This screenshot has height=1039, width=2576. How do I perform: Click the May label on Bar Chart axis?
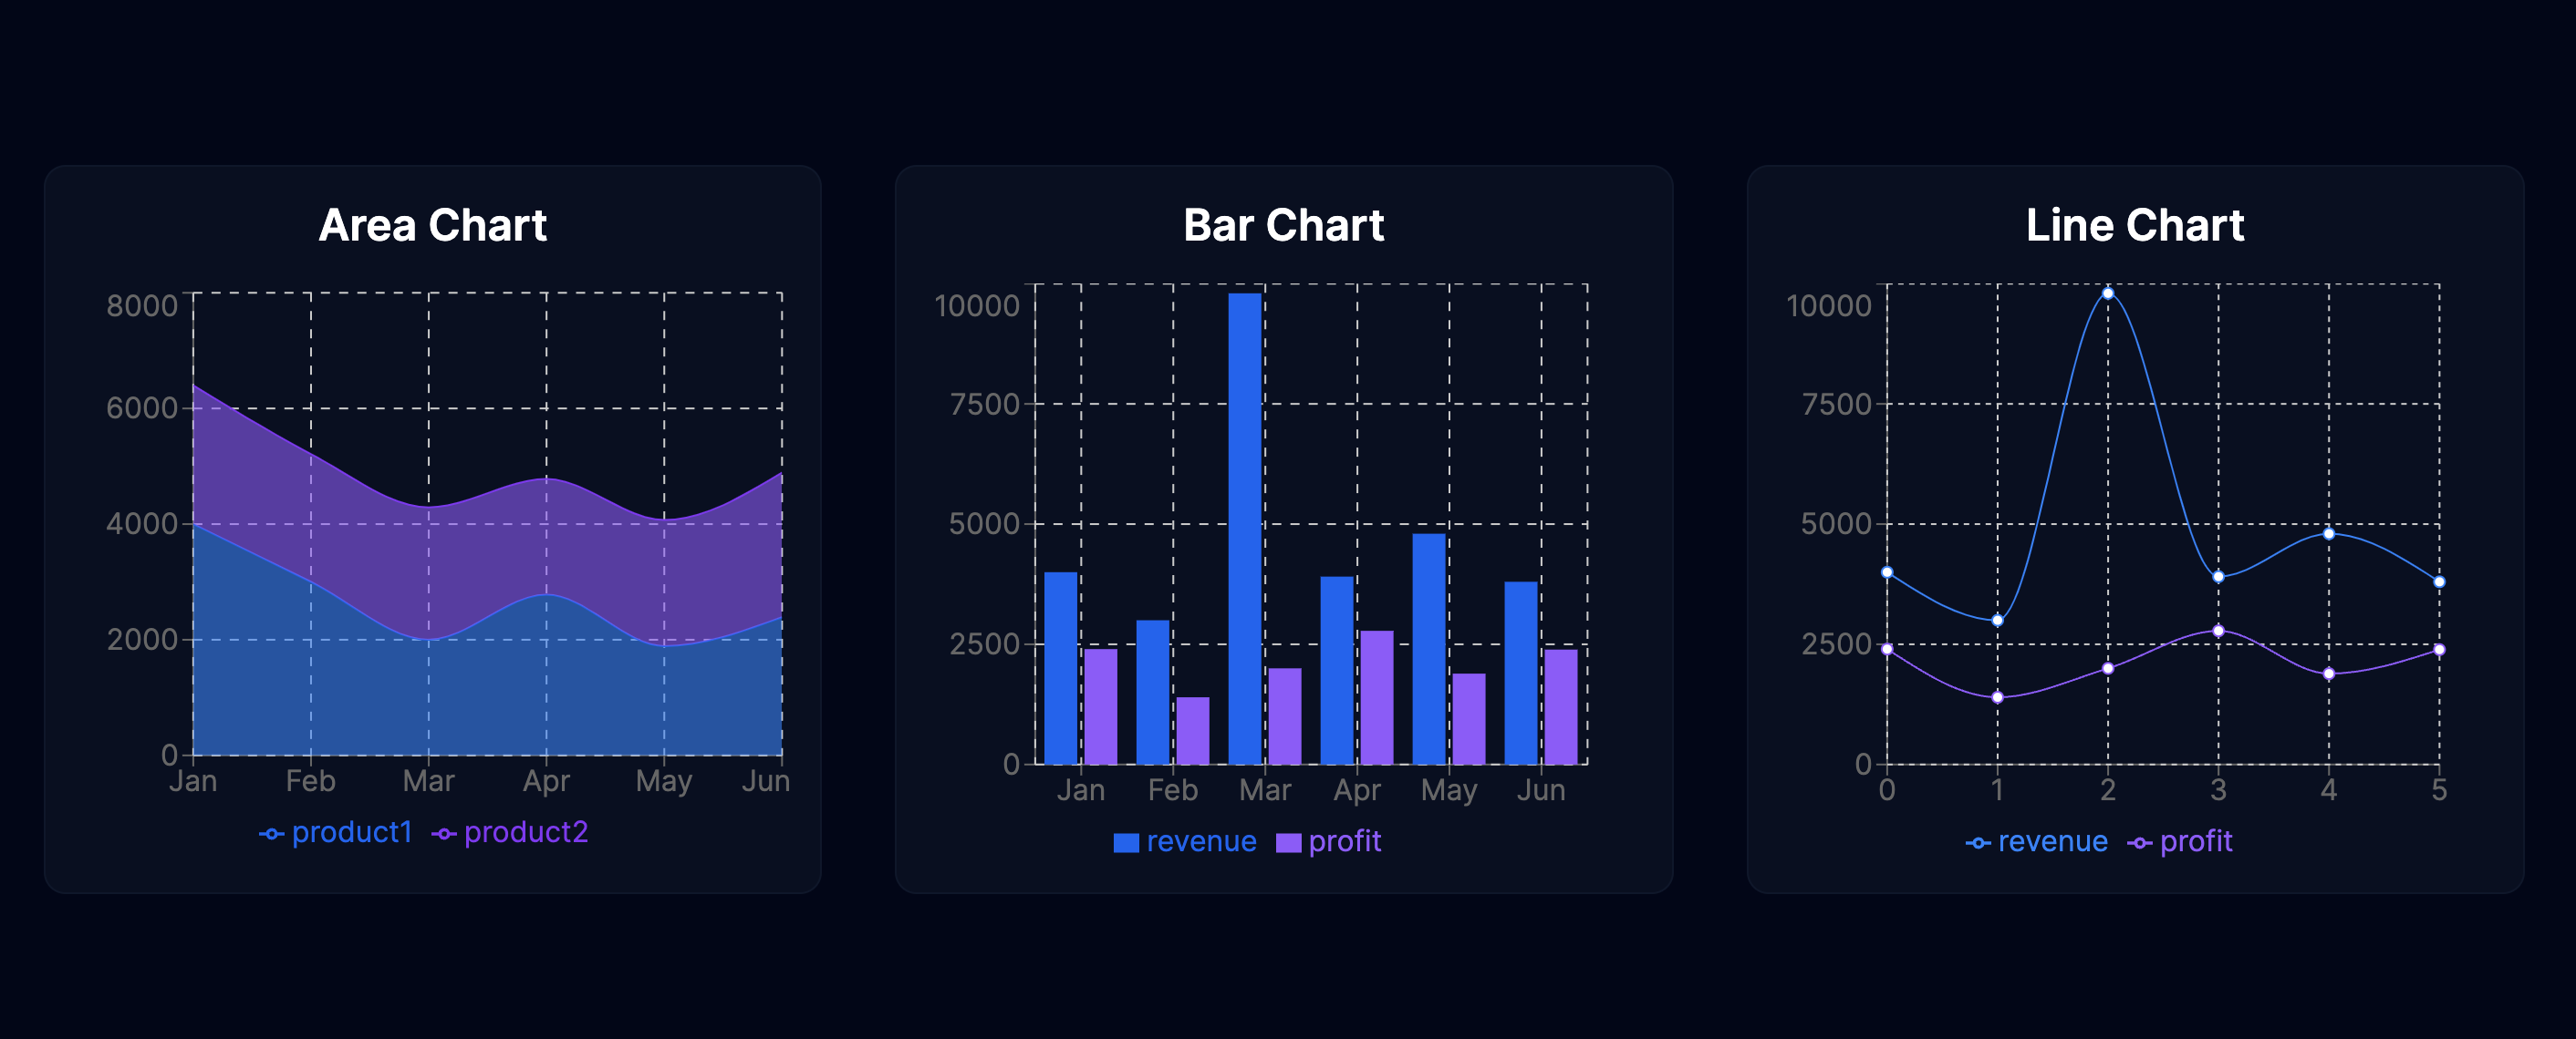click(1448, 790)
